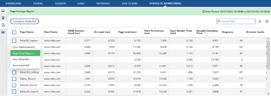Focus the Global Filter search field
Image resolution: width=271 pixels, height=96 pixels.
[x=236, y=21]
